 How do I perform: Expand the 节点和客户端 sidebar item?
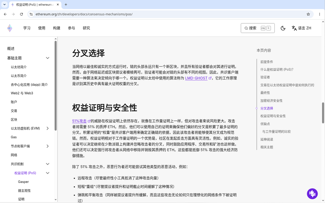click(x=47, y=146)
